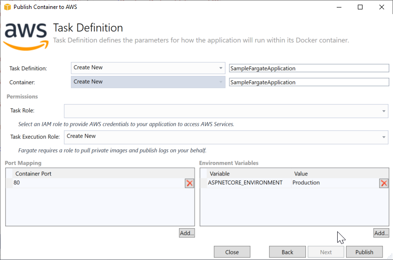Edit the Container name field

click(309, 82)
